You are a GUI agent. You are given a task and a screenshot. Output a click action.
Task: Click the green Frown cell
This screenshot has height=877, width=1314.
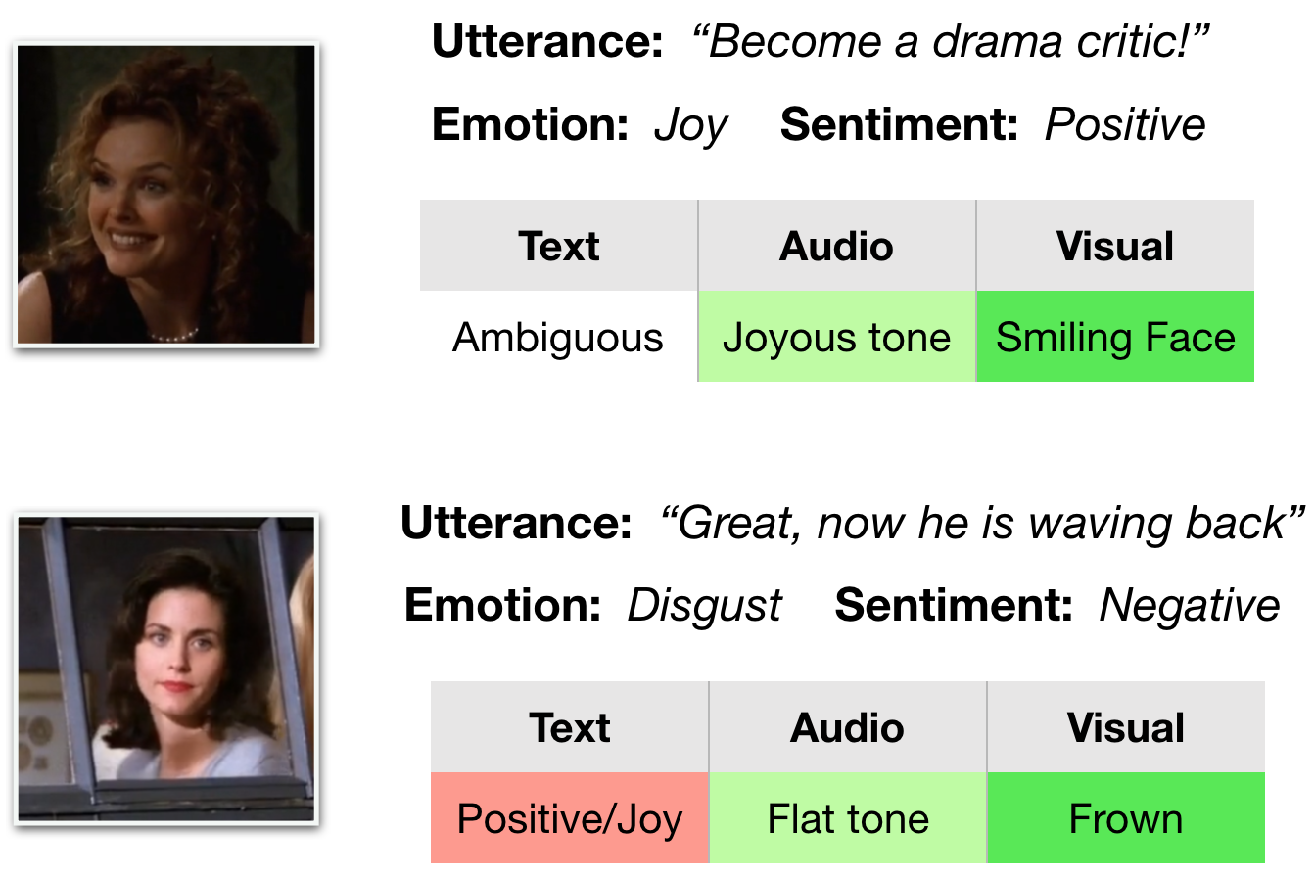(x=1126, y=818)
